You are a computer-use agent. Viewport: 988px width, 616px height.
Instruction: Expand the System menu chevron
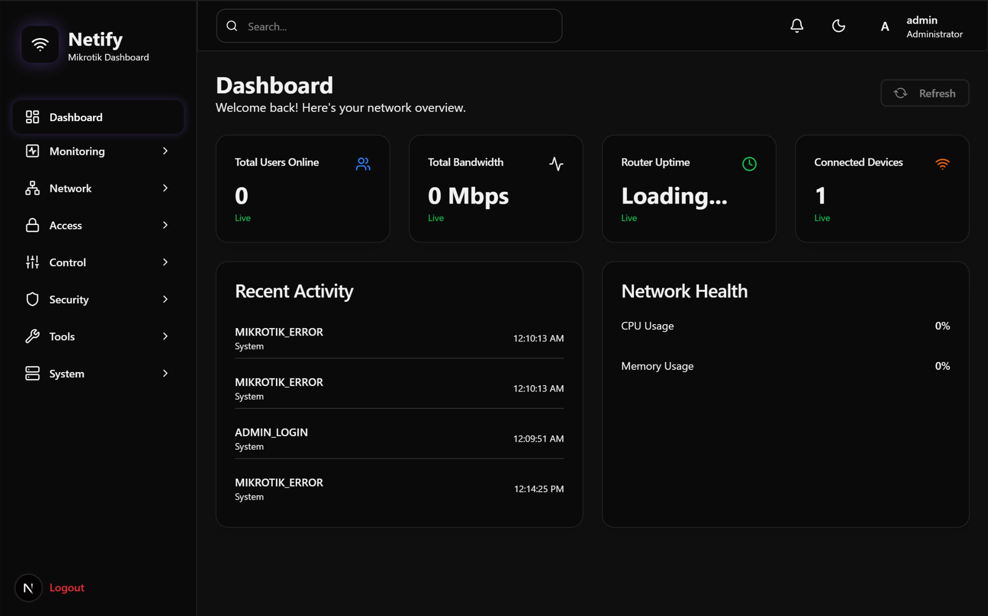pos(165,374)
